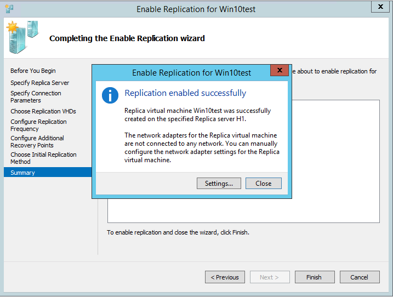Go to Choose Initial Replication Method step
Screen dimensions: 393x297
click(43, 158)
